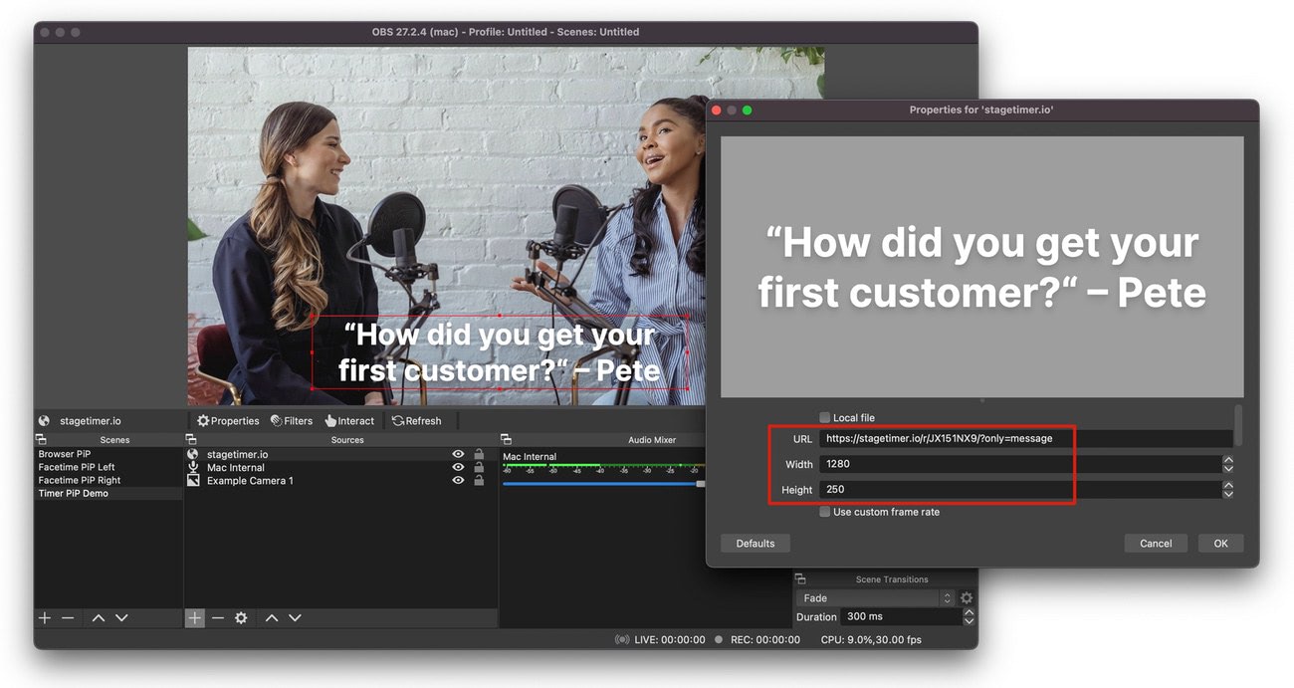The image size is (1294, 688).
Task: Click remove scene minus icon
Action: [68, 618]
